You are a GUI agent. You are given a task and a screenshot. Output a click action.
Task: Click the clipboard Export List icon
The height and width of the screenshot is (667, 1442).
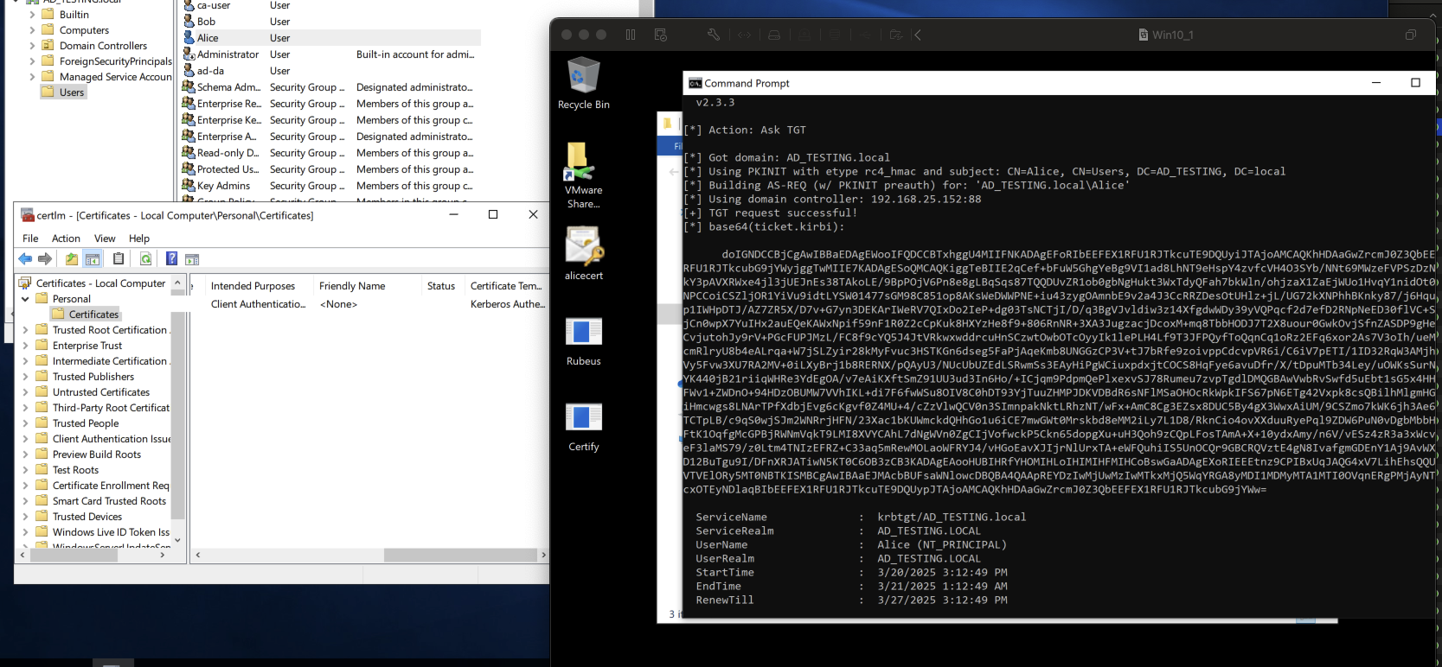[x=119, y=258]
